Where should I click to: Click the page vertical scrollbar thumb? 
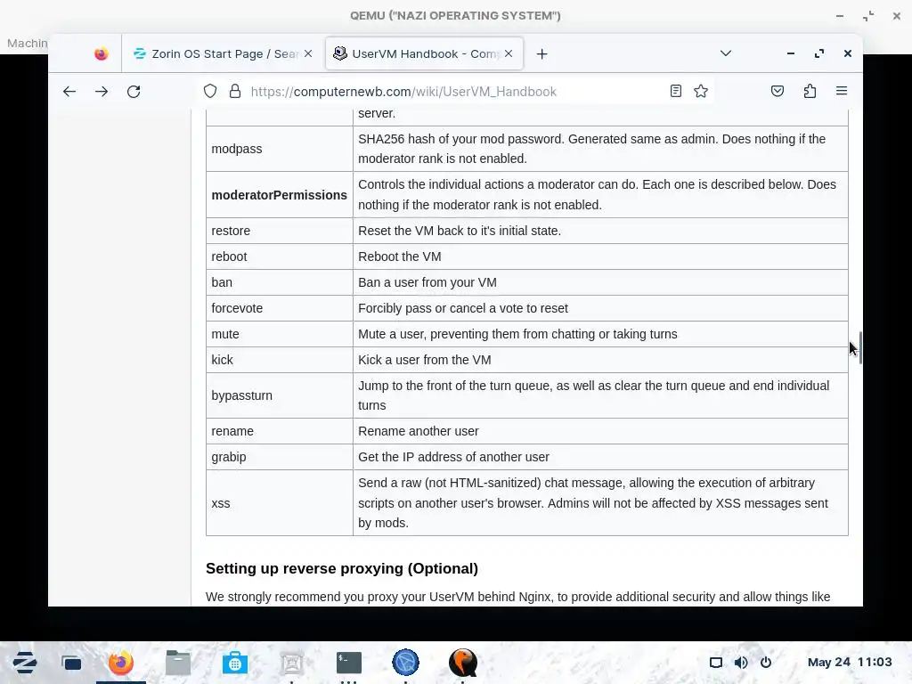[859, 348]
